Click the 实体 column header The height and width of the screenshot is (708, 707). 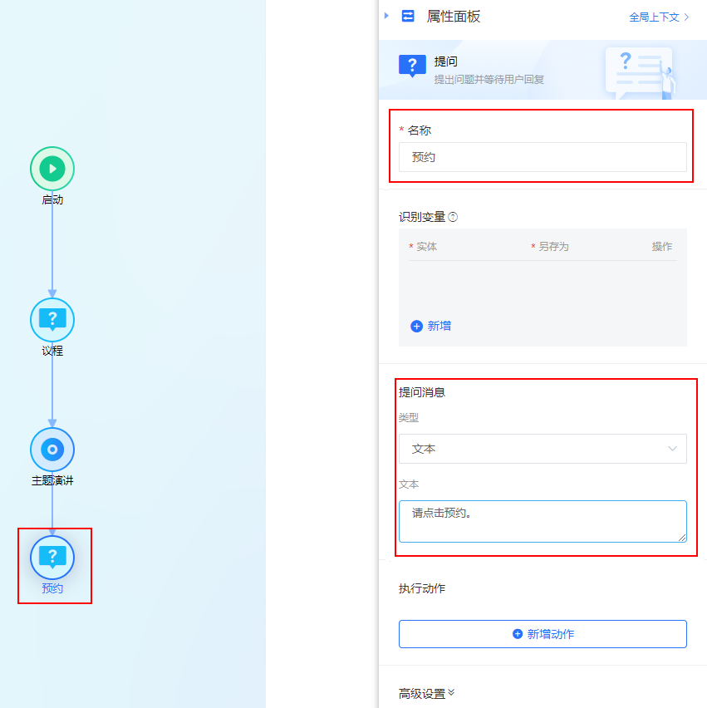pyautogui.click(x=427, y=247)
